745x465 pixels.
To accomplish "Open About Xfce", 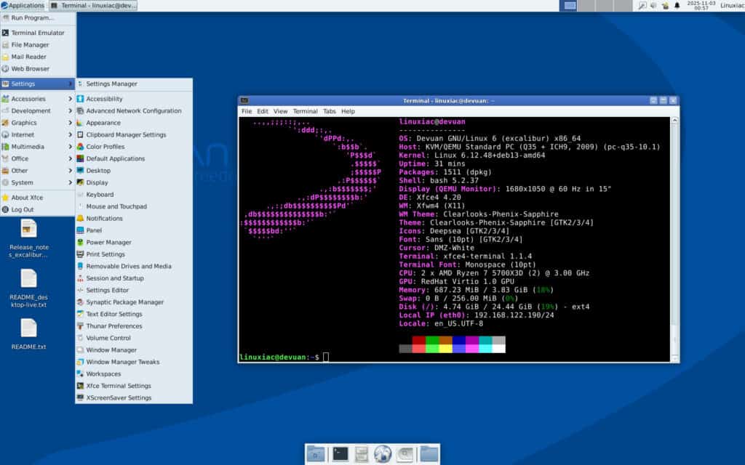I will [25, 197].
